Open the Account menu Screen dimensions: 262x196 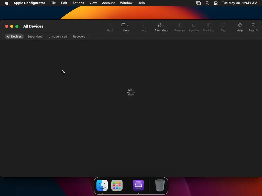108,3
